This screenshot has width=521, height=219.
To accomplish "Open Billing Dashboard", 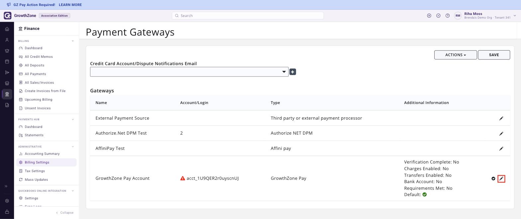I will point(34,48).
